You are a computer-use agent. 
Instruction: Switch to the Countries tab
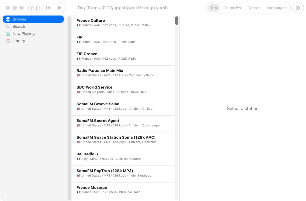tap(232, 8)
